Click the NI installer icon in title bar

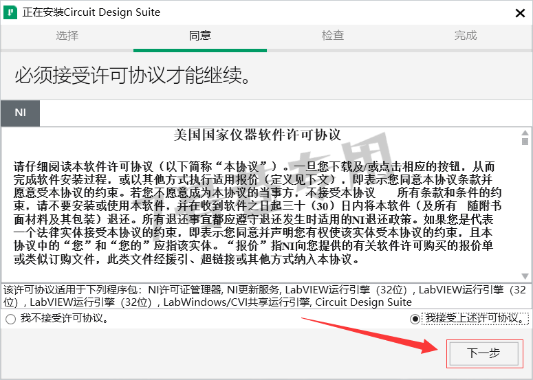point(10,13)
